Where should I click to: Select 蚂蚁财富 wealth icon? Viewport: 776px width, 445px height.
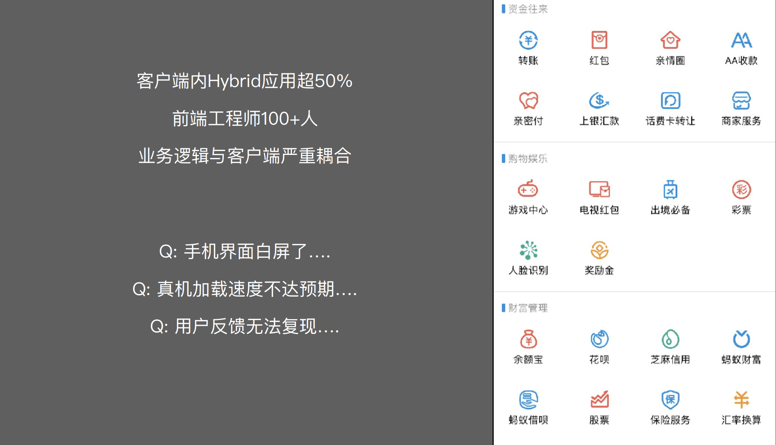point(741,339)
